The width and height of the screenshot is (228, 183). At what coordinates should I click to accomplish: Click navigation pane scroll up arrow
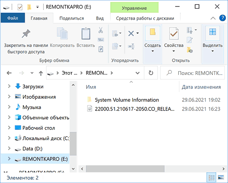coord(73,85)
